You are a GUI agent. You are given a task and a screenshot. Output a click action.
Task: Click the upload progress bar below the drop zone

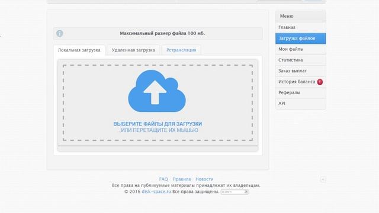[x=158, y=149]
